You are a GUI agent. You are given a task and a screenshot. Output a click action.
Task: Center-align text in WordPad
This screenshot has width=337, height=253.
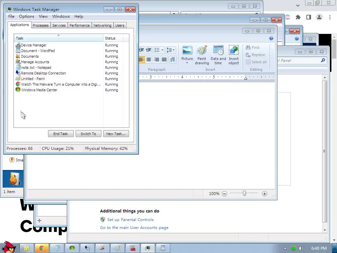click(x=149, y=59)
